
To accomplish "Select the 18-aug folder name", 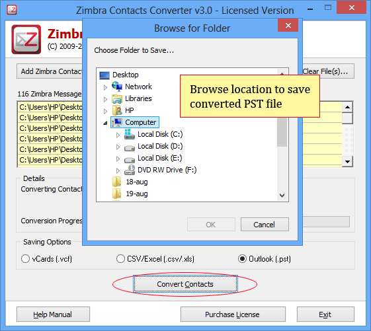I will (137, 182).
